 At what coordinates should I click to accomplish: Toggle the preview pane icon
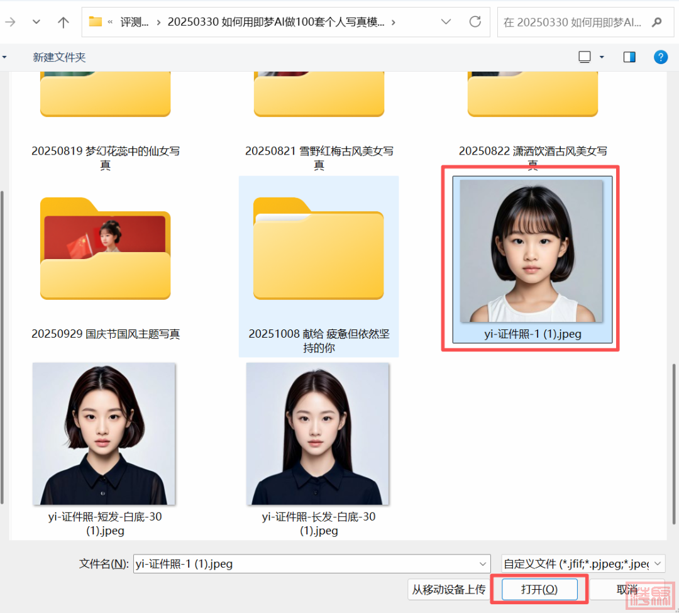(629, 57)
